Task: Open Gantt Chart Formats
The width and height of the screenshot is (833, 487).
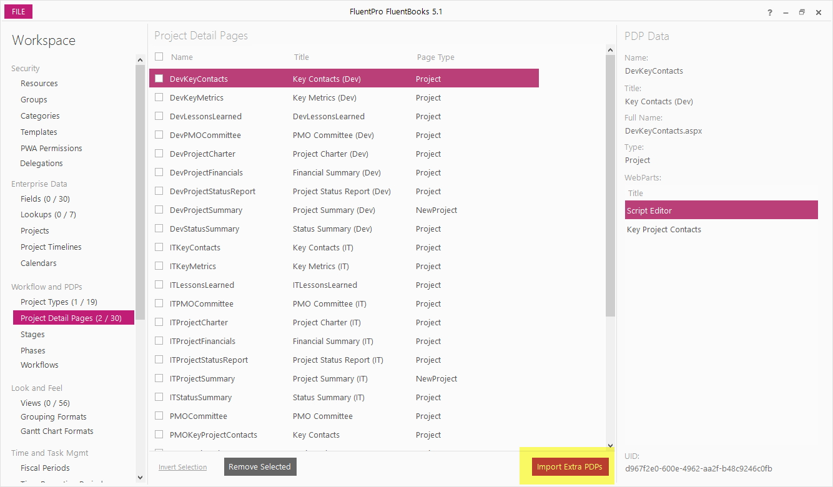Action: [57, 431]
